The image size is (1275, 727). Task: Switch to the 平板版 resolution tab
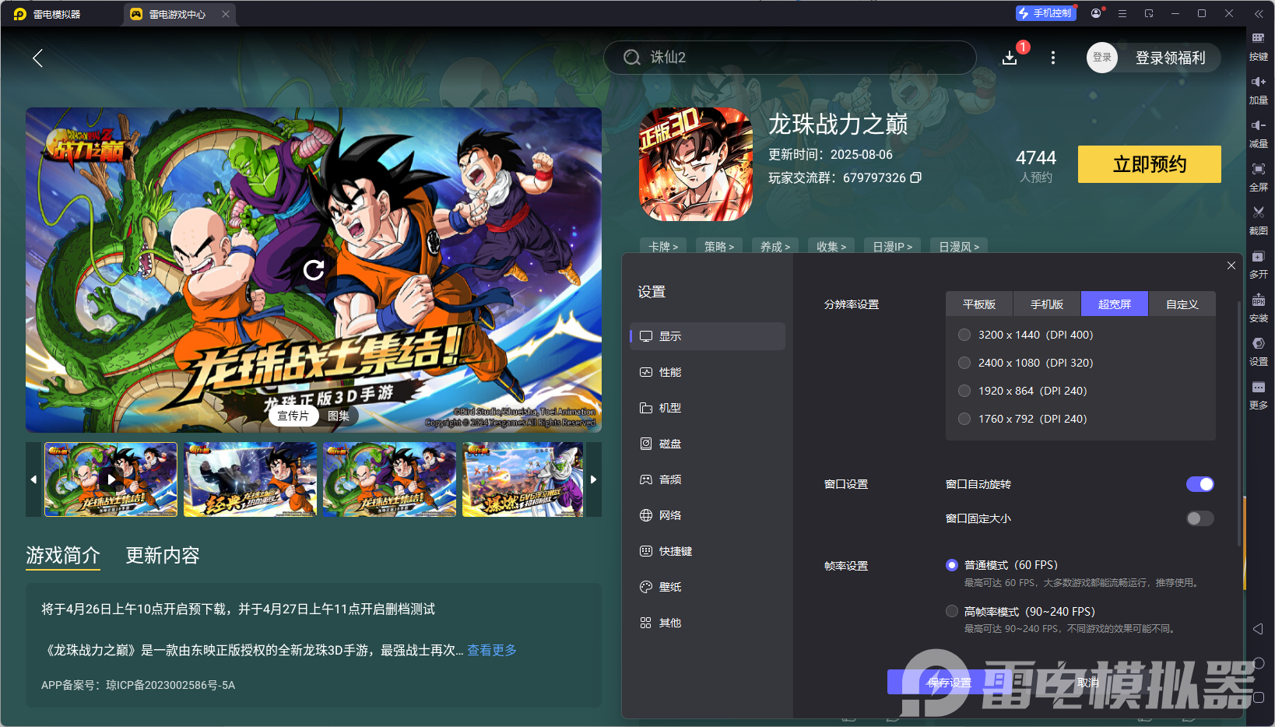coord(979,304)
